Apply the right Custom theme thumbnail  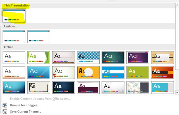pyautogui.click(x=39, y=37)
